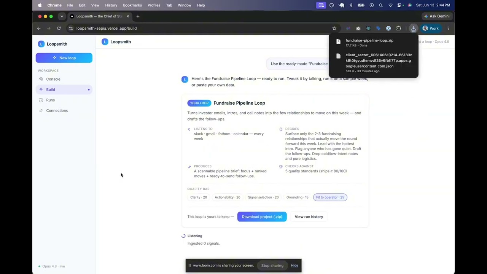
Task: Open the Extensions puzzle icon
Action: (x=398, y=28)
